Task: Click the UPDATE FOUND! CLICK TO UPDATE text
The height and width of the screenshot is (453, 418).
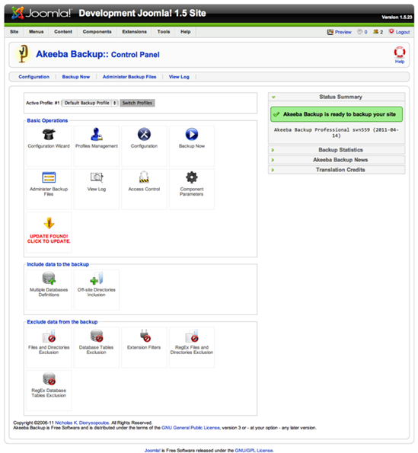Action: pyautogui.click(x=49, y=238)
